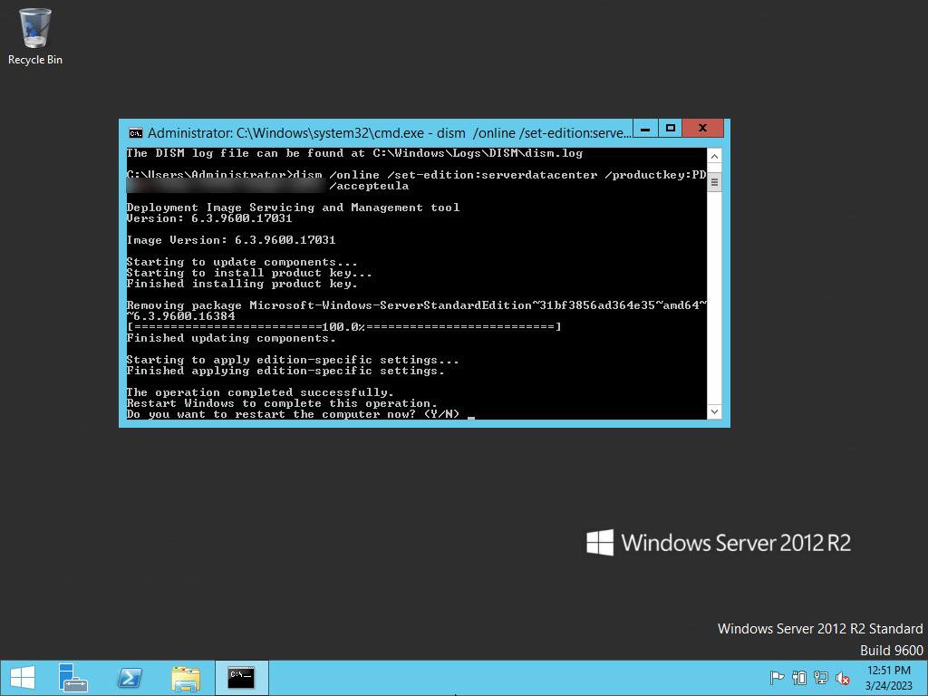Click "Finished installing product key." line
The image size is (928, 696).
coord(242,284)
